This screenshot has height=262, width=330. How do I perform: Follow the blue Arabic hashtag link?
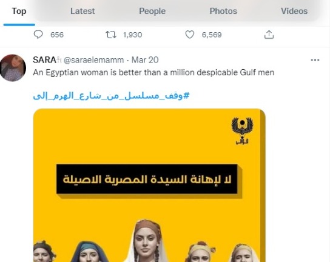(111, 96)
